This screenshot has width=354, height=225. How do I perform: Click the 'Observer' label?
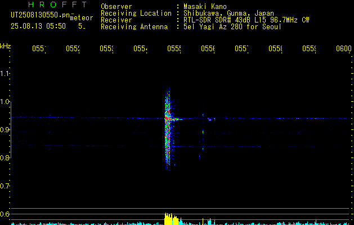[x=116, y=7]
